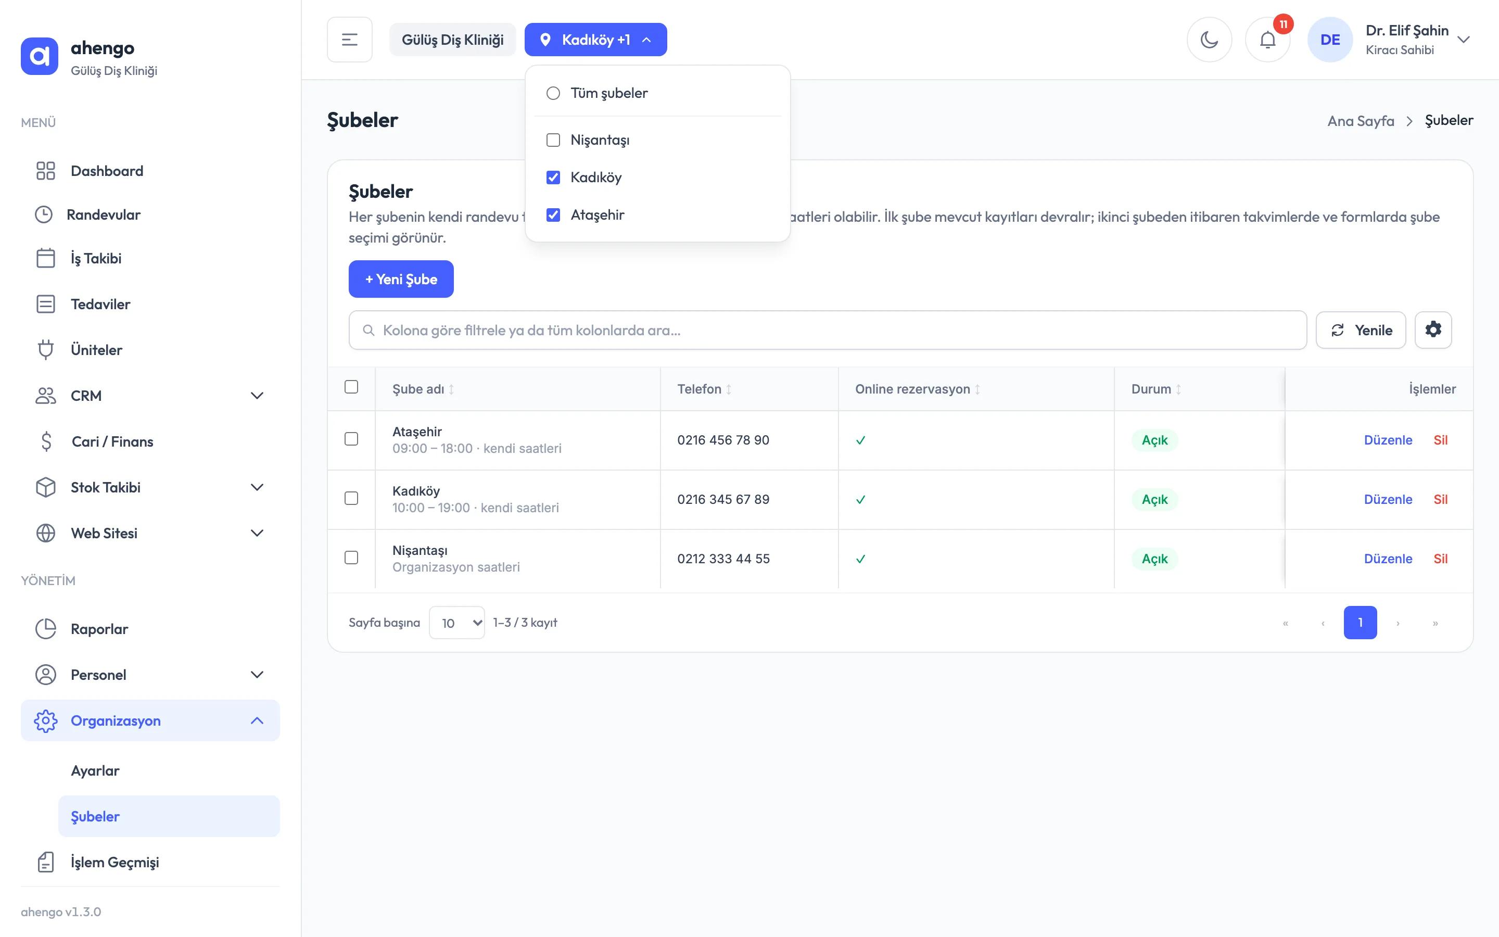The width and height of the screenshot is (1499, 937).
Task: Focus the column filter search field
Action: pos(828,331)
